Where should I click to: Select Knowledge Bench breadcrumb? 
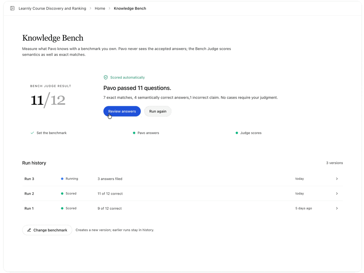tap(130, 8)
